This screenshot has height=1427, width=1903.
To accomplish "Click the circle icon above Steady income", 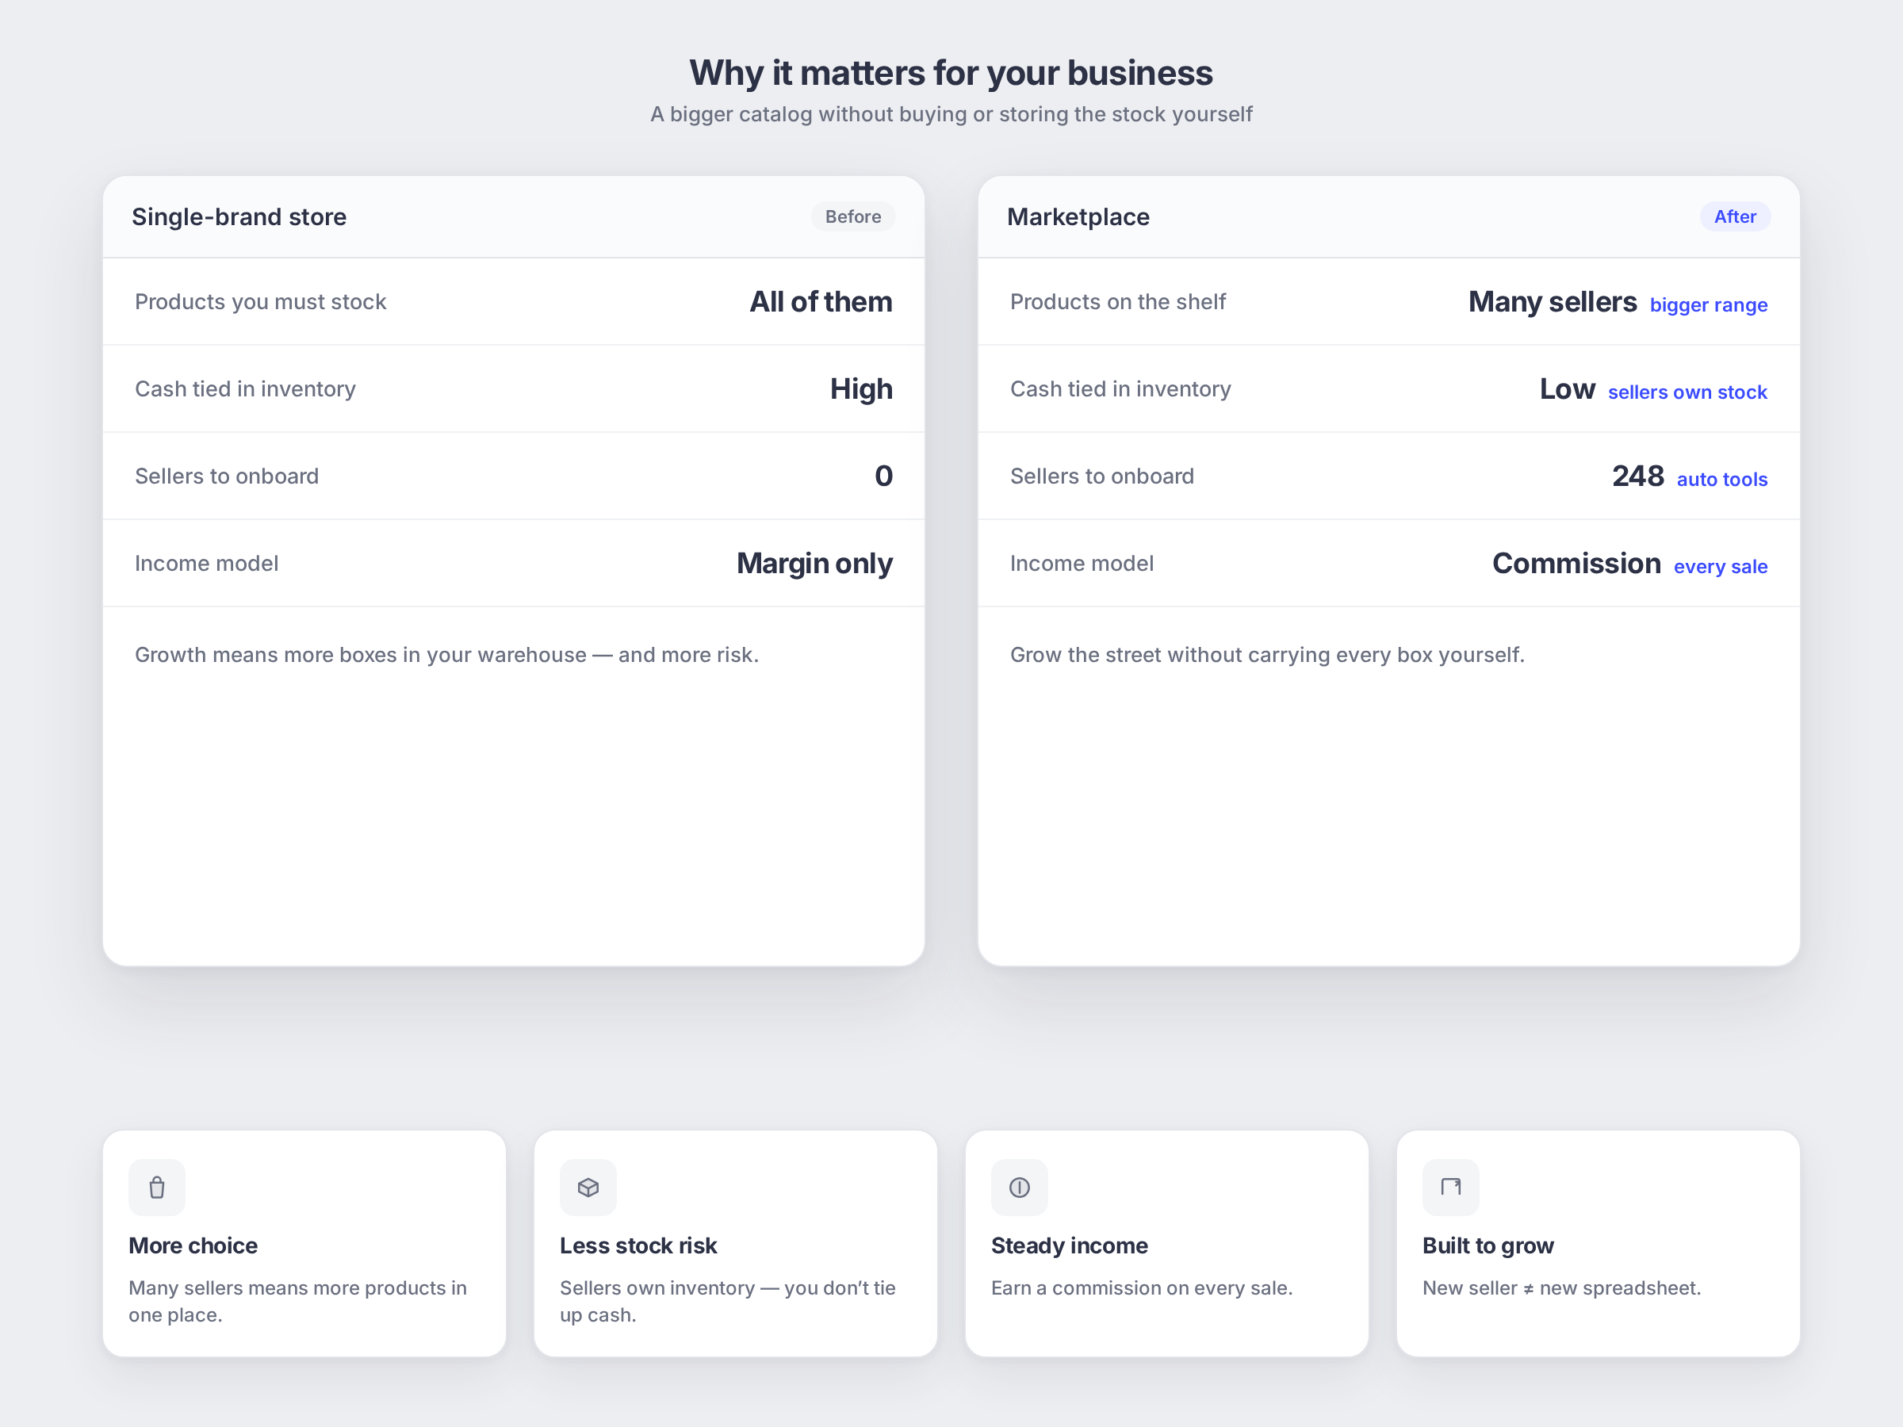I will 1020,1187.
